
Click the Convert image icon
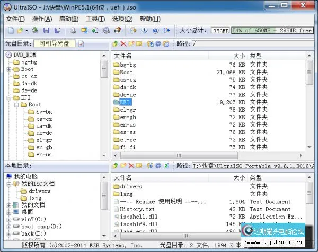pyautogui.click(x=95, y=30)
